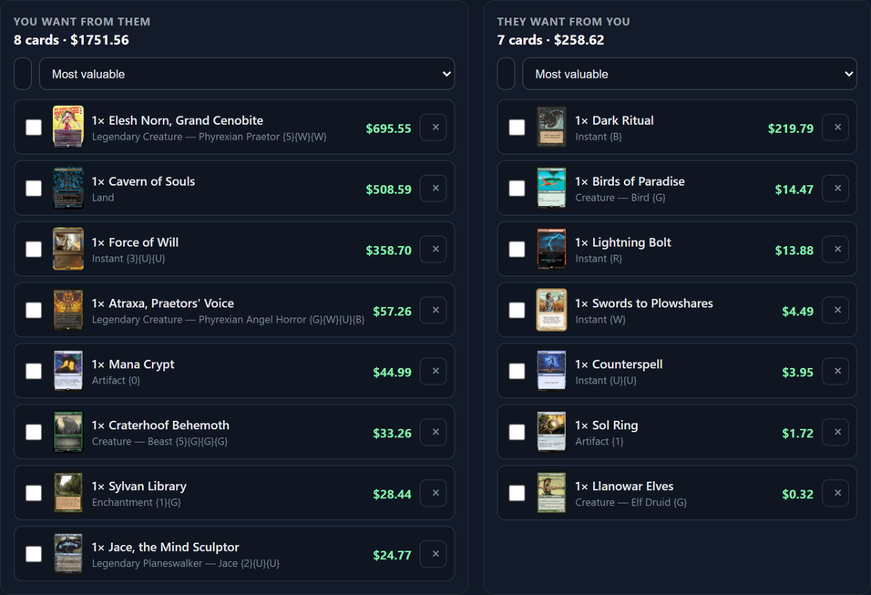Viewport: 871px width, 595px height.
Task: Click '7 cards · $258.62' summary
Action: [x=550, y=40]
